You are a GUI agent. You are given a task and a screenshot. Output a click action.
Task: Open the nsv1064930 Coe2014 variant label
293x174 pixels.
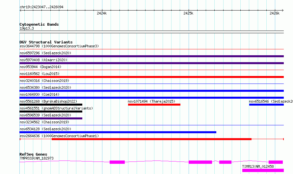(40, 94)
